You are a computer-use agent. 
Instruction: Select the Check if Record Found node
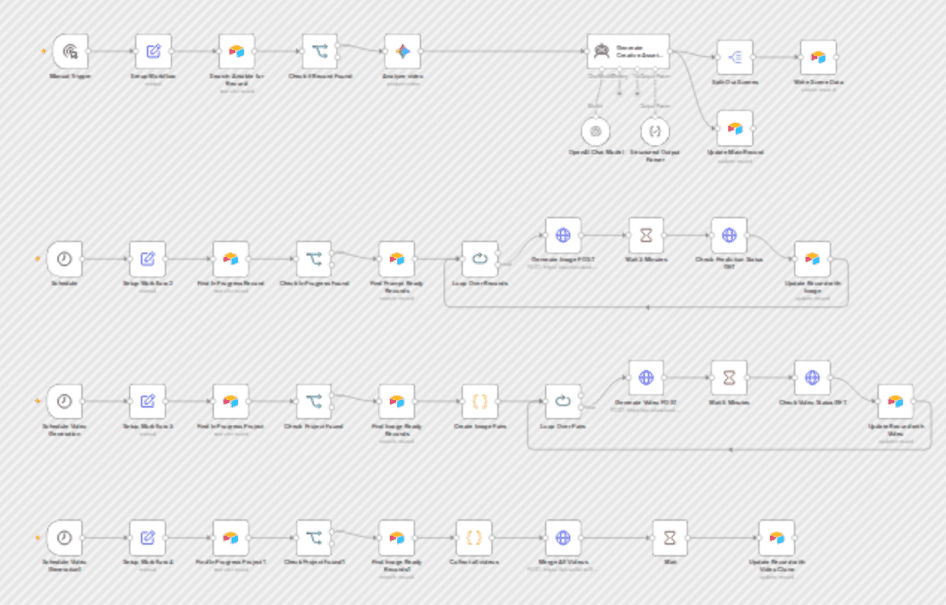pyautogui.click(x=320, y=51)
